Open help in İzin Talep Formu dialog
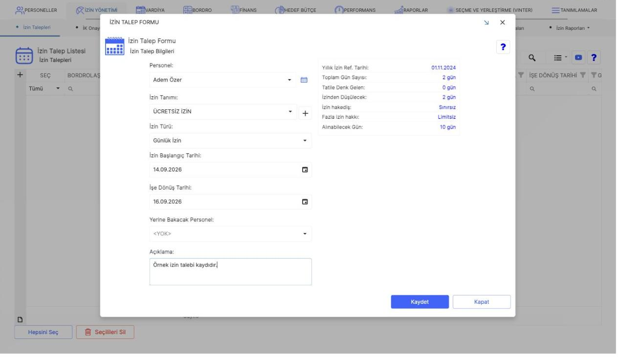This screenshot has width=621, height=359. (503, 46)
